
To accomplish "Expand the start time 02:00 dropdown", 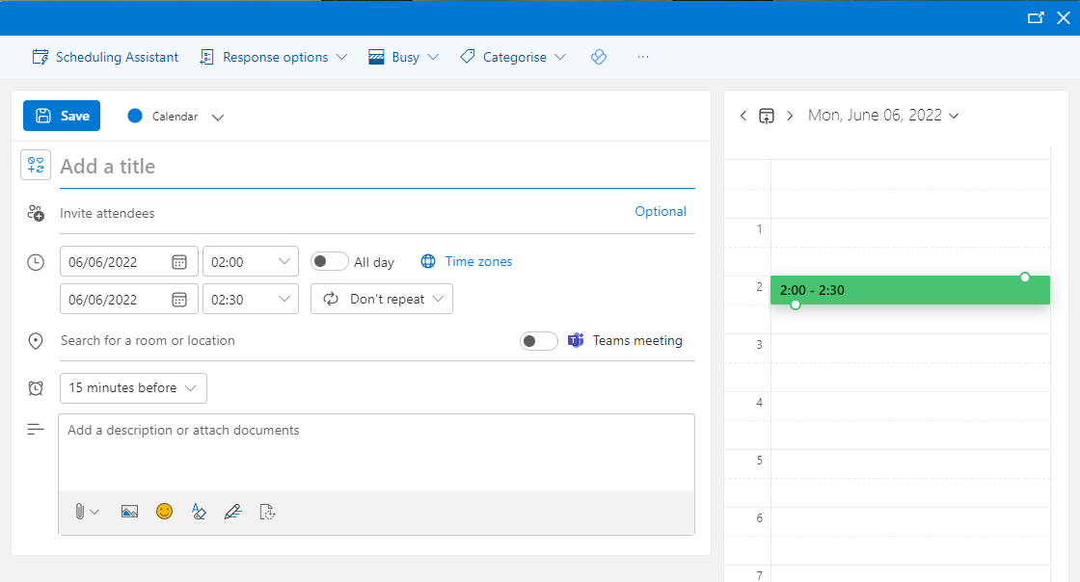I will tap(285, 261).
